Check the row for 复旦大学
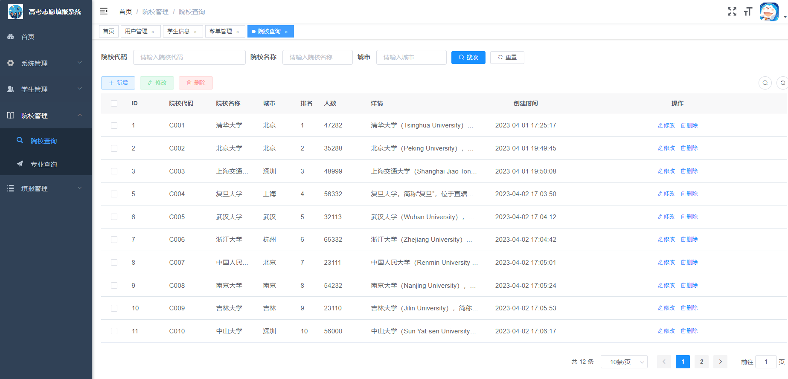 (x=114, y=194)
